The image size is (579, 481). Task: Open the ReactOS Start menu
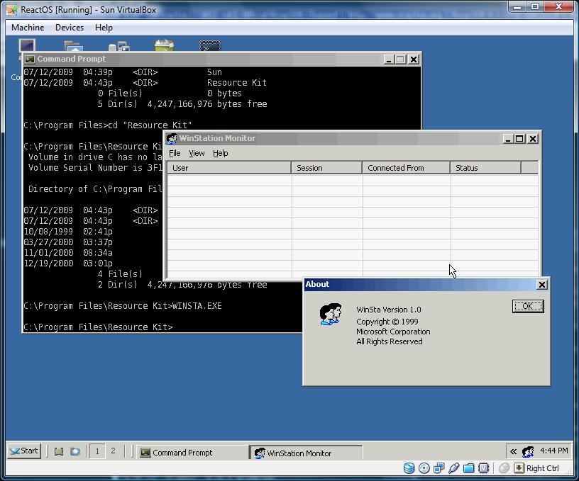coord(24,451)
